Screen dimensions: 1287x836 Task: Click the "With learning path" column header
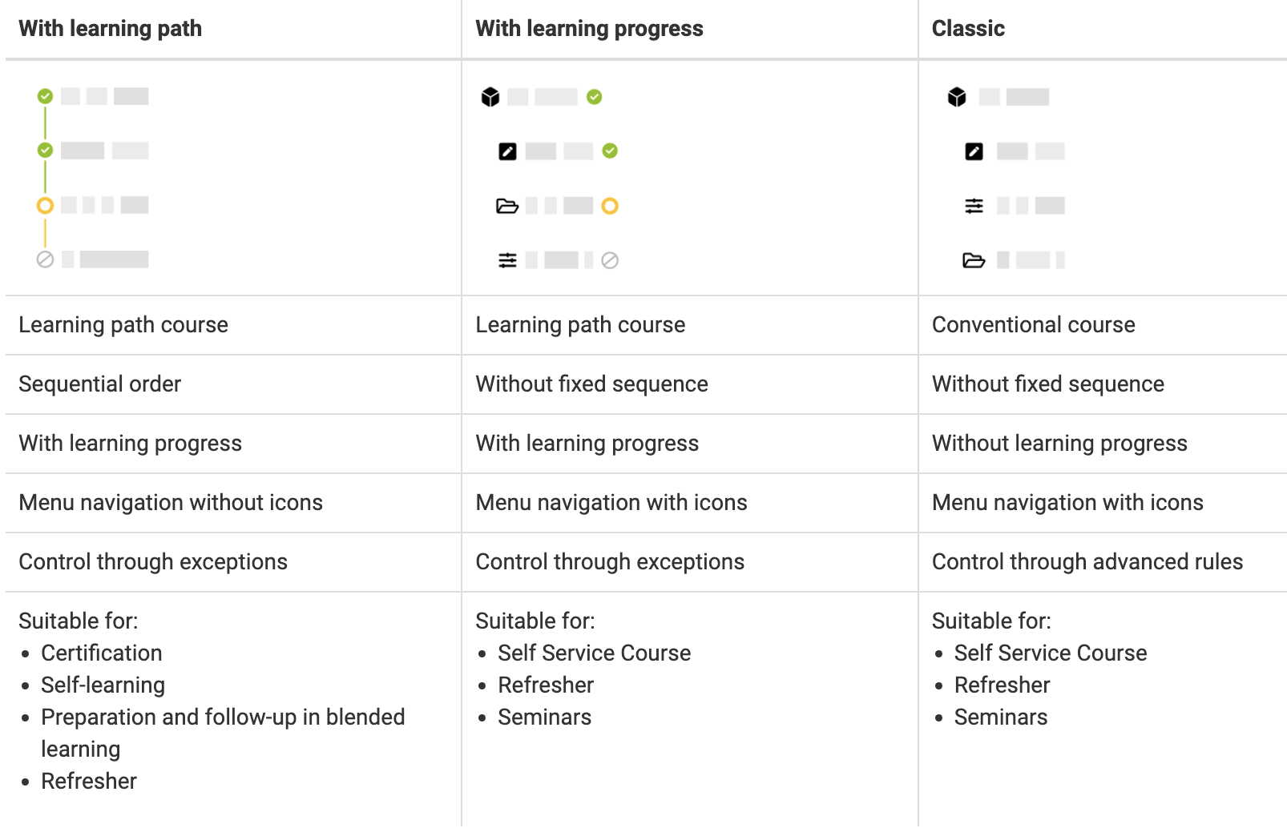point(111,29)
